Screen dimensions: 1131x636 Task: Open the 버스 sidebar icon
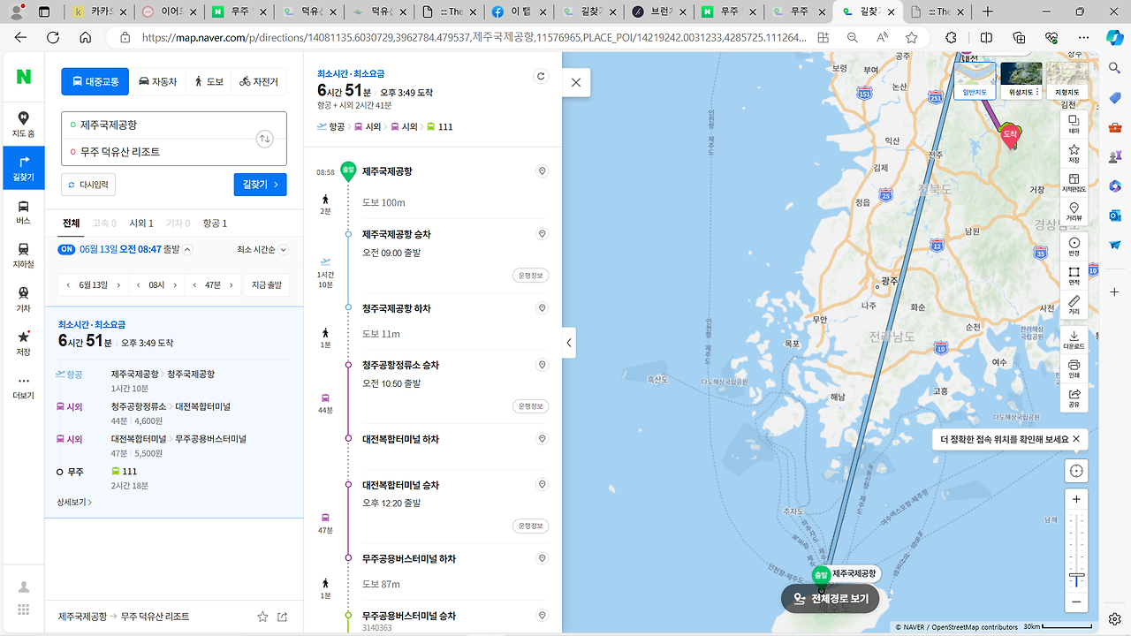pos(24,212)
